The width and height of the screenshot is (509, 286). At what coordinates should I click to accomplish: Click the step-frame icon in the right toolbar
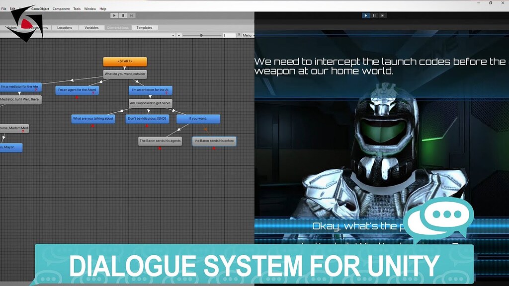pos(382,15)
